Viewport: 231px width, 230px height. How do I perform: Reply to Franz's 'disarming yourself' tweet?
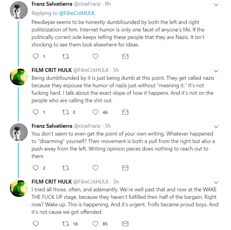(36, 168)
